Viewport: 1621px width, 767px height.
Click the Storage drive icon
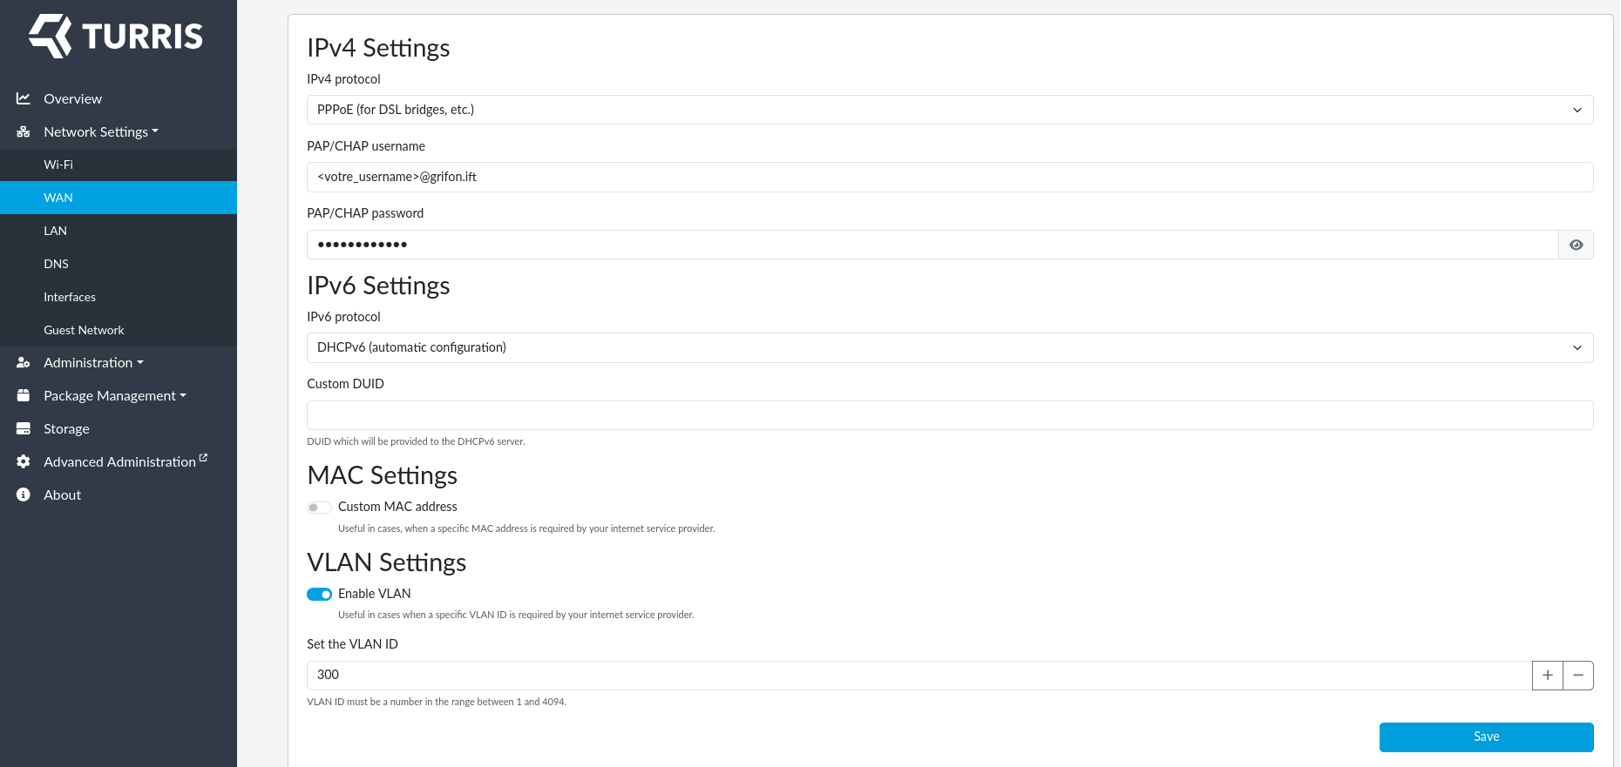(24, 429)
